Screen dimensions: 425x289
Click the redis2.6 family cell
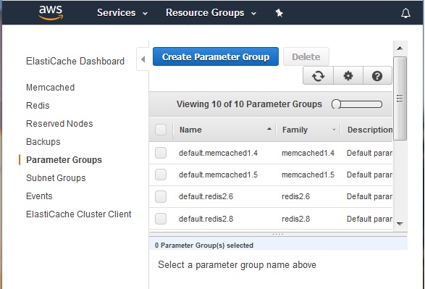pyautogui.click(x=295, y=196)
